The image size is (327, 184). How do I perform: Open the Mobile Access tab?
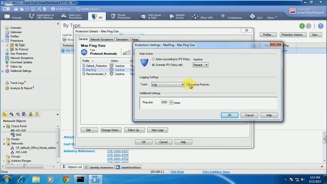[177, 16]
